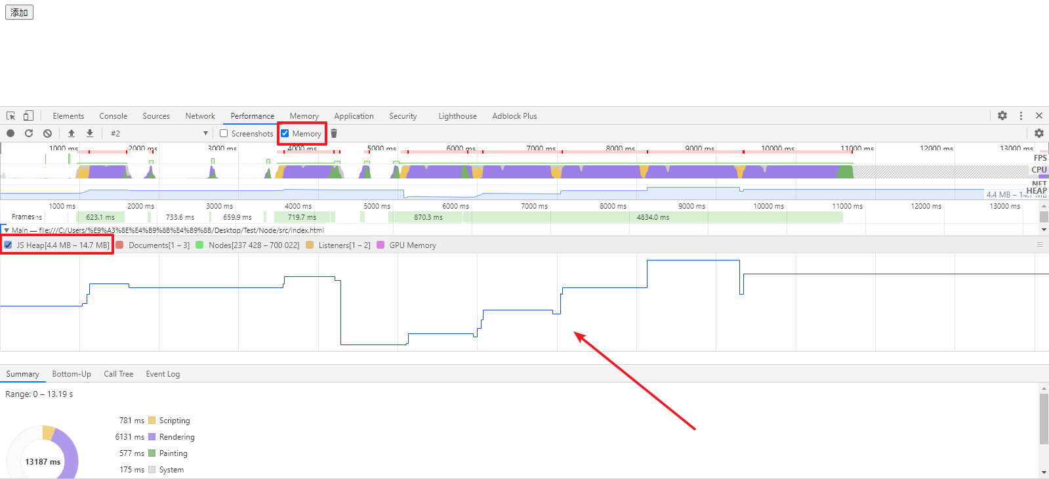This screenshot has width=1049, height=479.
Task: Click the clear recording icon
Action: coord(47,133)
